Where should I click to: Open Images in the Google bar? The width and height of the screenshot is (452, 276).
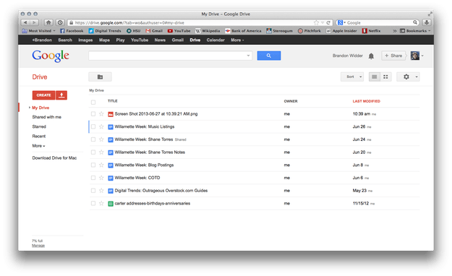(85, 40)
